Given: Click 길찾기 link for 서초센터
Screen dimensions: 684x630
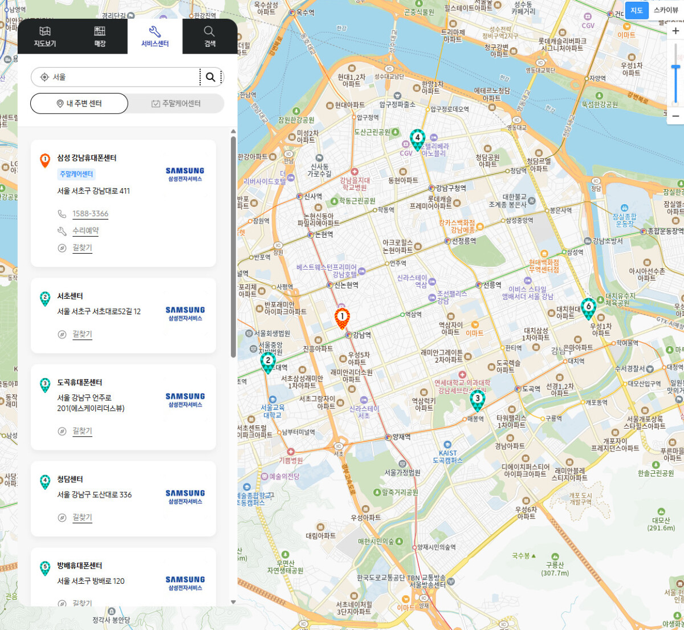Looking at the screenshot, I should (x=82, y=334).
